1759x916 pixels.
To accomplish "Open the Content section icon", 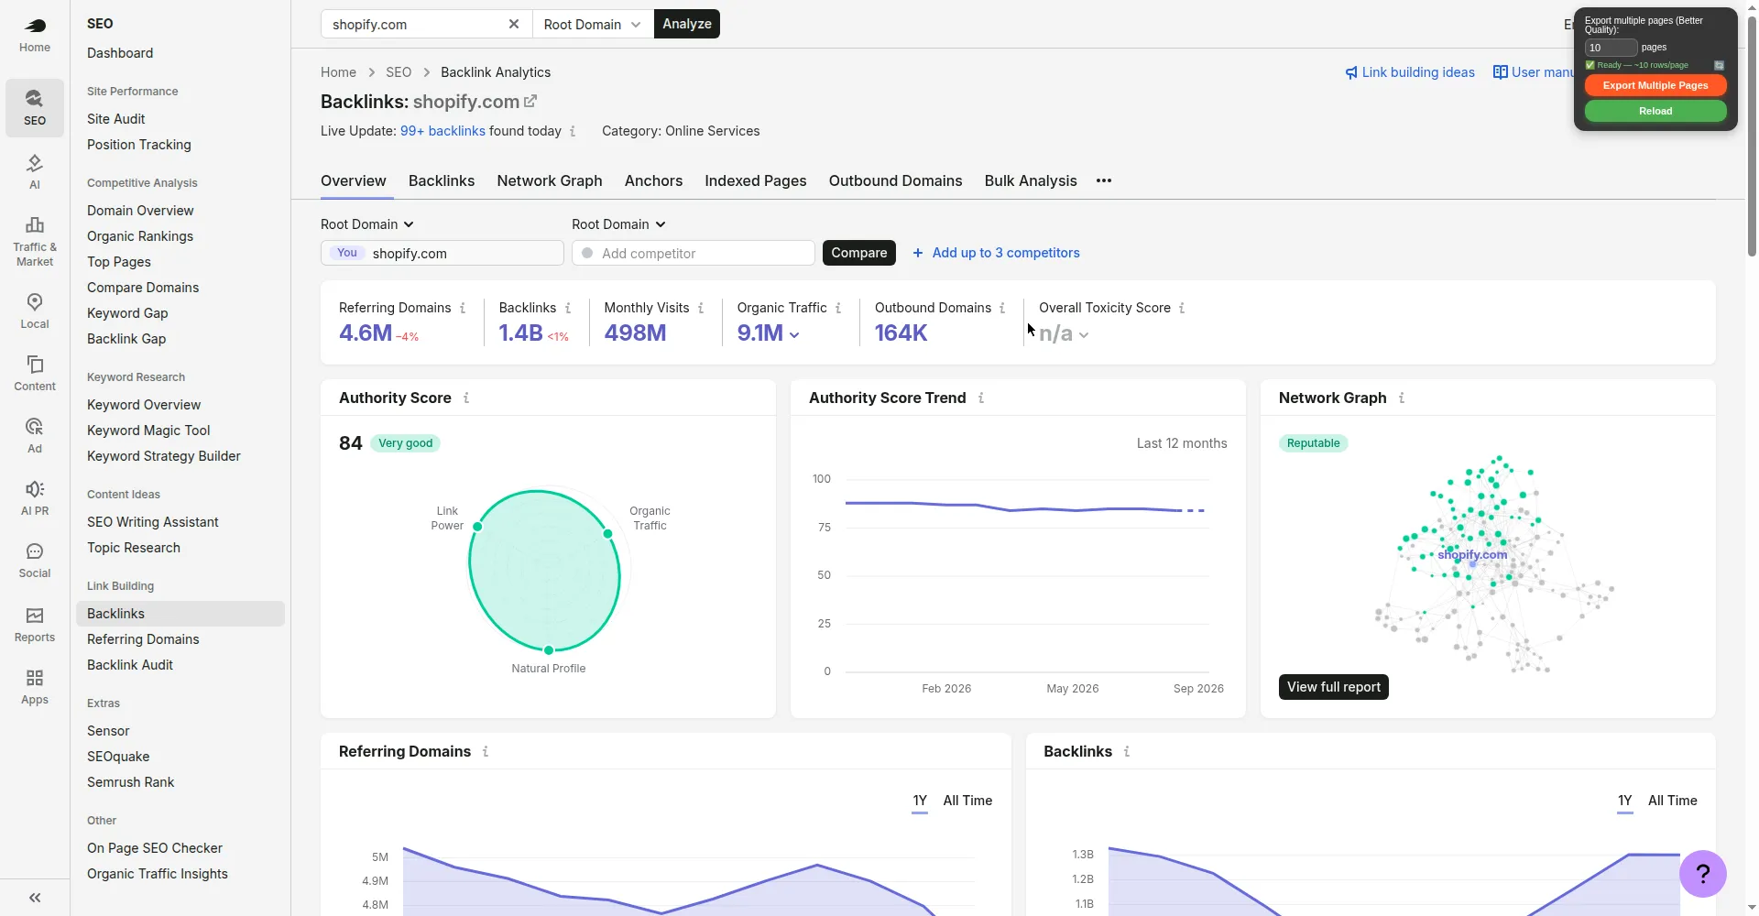I will point(35,373).
